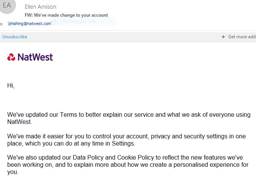Click the NatWest wordmark text
The height and width of the screenshot is (188, 256).
pyautogui.click(x=35, y=57)
